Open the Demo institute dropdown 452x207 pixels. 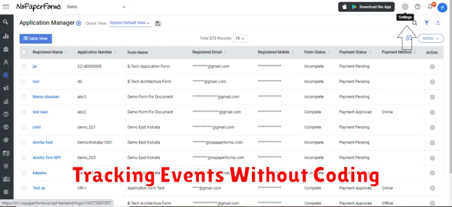[x=97, y=7]
